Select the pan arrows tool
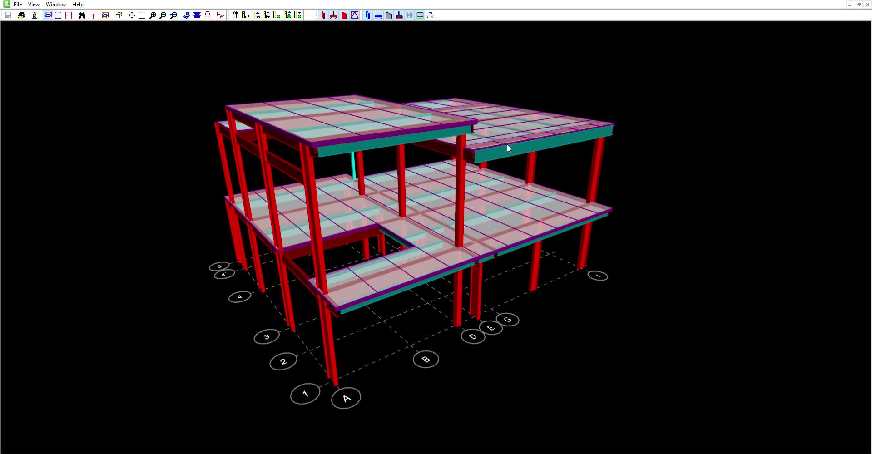Image resolution: width=872 pixels, height=454 pixels. [132, 15]
